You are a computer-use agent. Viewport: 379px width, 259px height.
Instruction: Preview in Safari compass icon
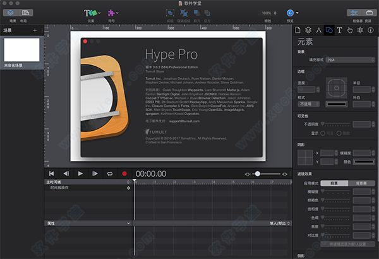290,13
